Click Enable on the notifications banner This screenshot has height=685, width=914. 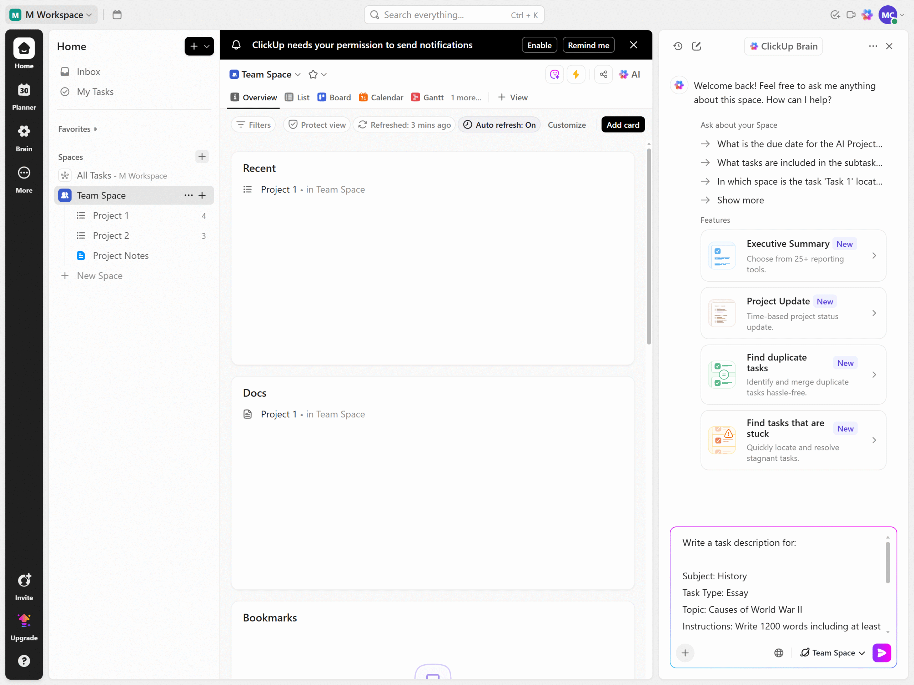(x=539, y=45)
